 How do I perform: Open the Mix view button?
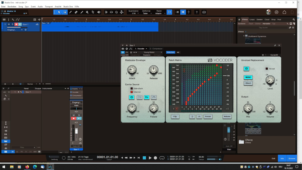282,158
